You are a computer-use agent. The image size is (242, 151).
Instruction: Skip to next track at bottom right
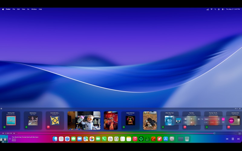pyautogui.click(x=238, y=139)
